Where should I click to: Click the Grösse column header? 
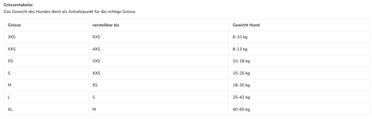(46, 25)
